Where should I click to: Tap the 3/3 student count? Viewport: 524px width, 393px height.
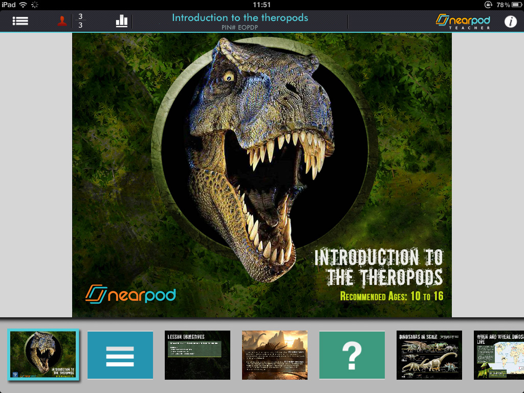(80, 21)
